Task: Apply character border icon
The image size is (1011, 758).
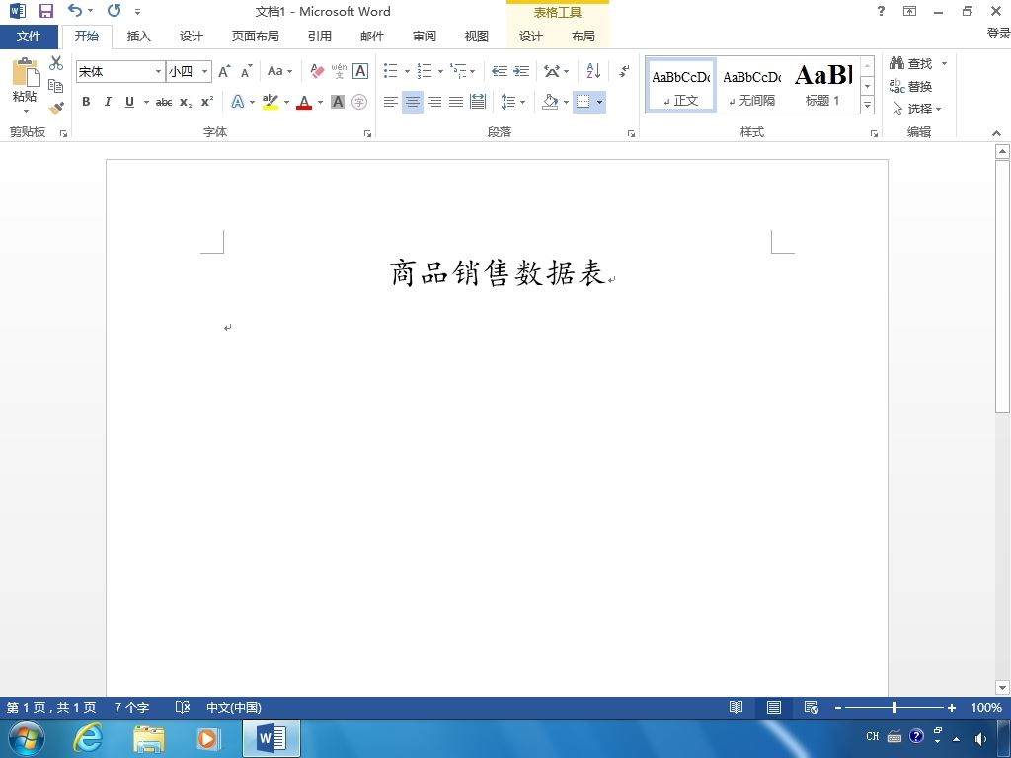Action: point(360,71)
